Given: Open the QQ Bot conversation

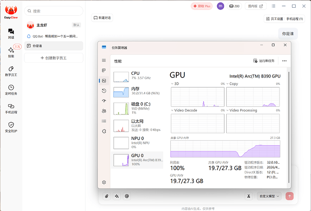Looking at the screenshot, I should point(54,36).
